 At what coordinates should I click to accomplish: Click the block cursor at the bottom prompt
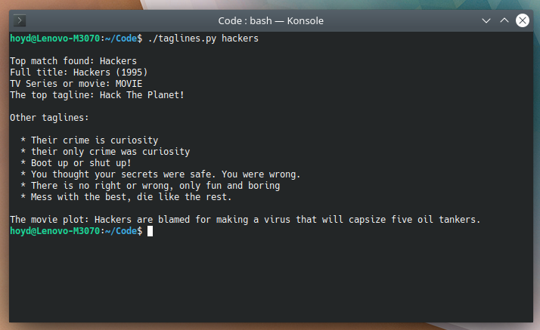pyautogui.click(x=150, y=231)
